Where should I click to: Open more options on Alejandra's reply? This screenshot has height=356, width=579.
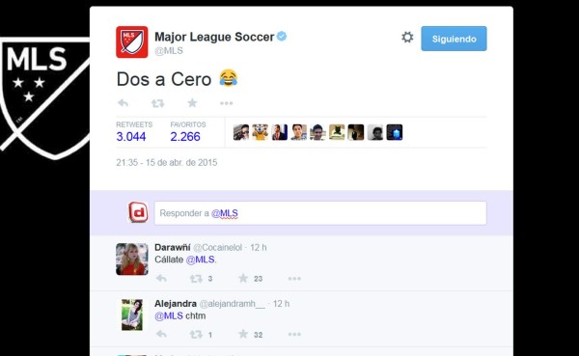pyautogui.click(x=294, y=335)
